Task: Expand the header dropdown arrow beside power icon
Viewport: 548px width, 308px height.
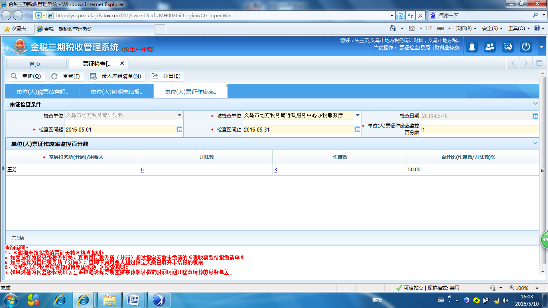Action: click(x=541, y=47)
